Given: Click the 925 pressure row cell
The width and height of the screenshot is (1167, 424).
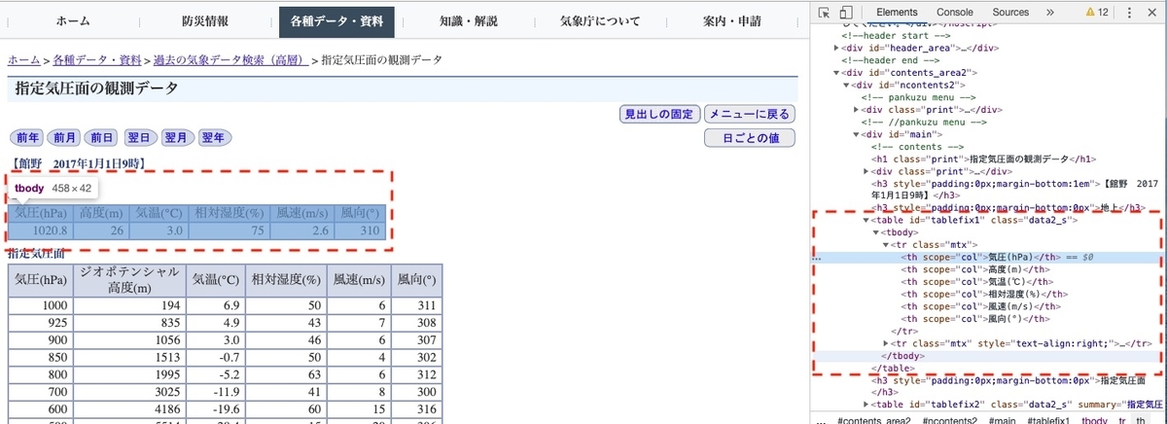Looking at the screenshot, I should [40, 323].
